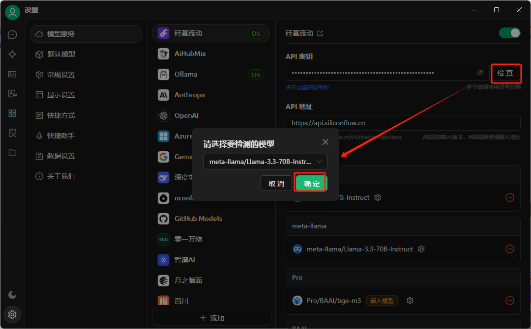Collapse the Pro model group header

403,277
